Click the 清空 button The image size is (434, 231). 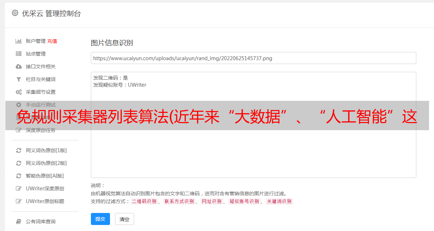(125, 219)
